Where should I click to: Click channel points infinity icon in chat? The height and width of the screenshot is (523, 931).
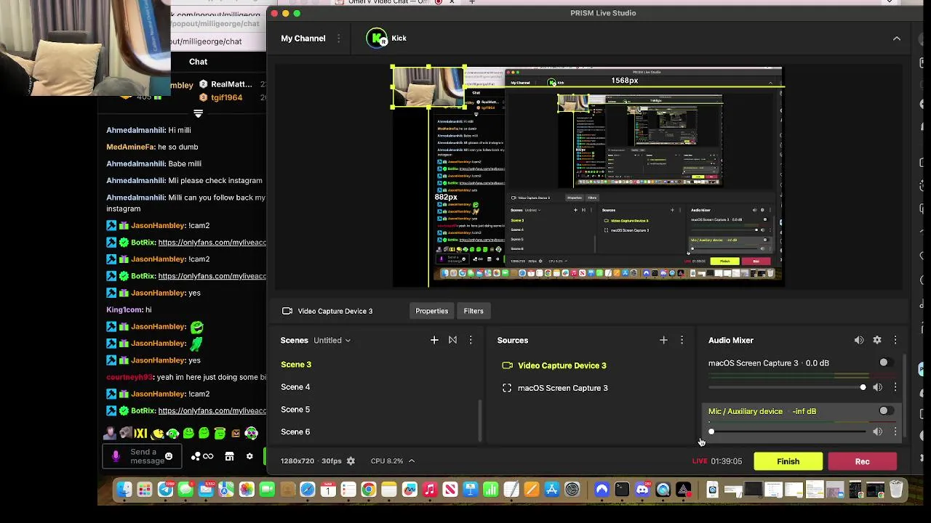tap(208, 456)
